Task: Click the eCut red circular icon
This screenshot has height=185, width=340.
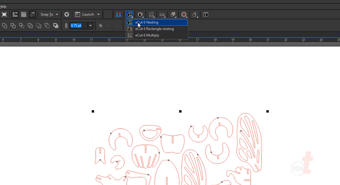Action: [184, 14]
